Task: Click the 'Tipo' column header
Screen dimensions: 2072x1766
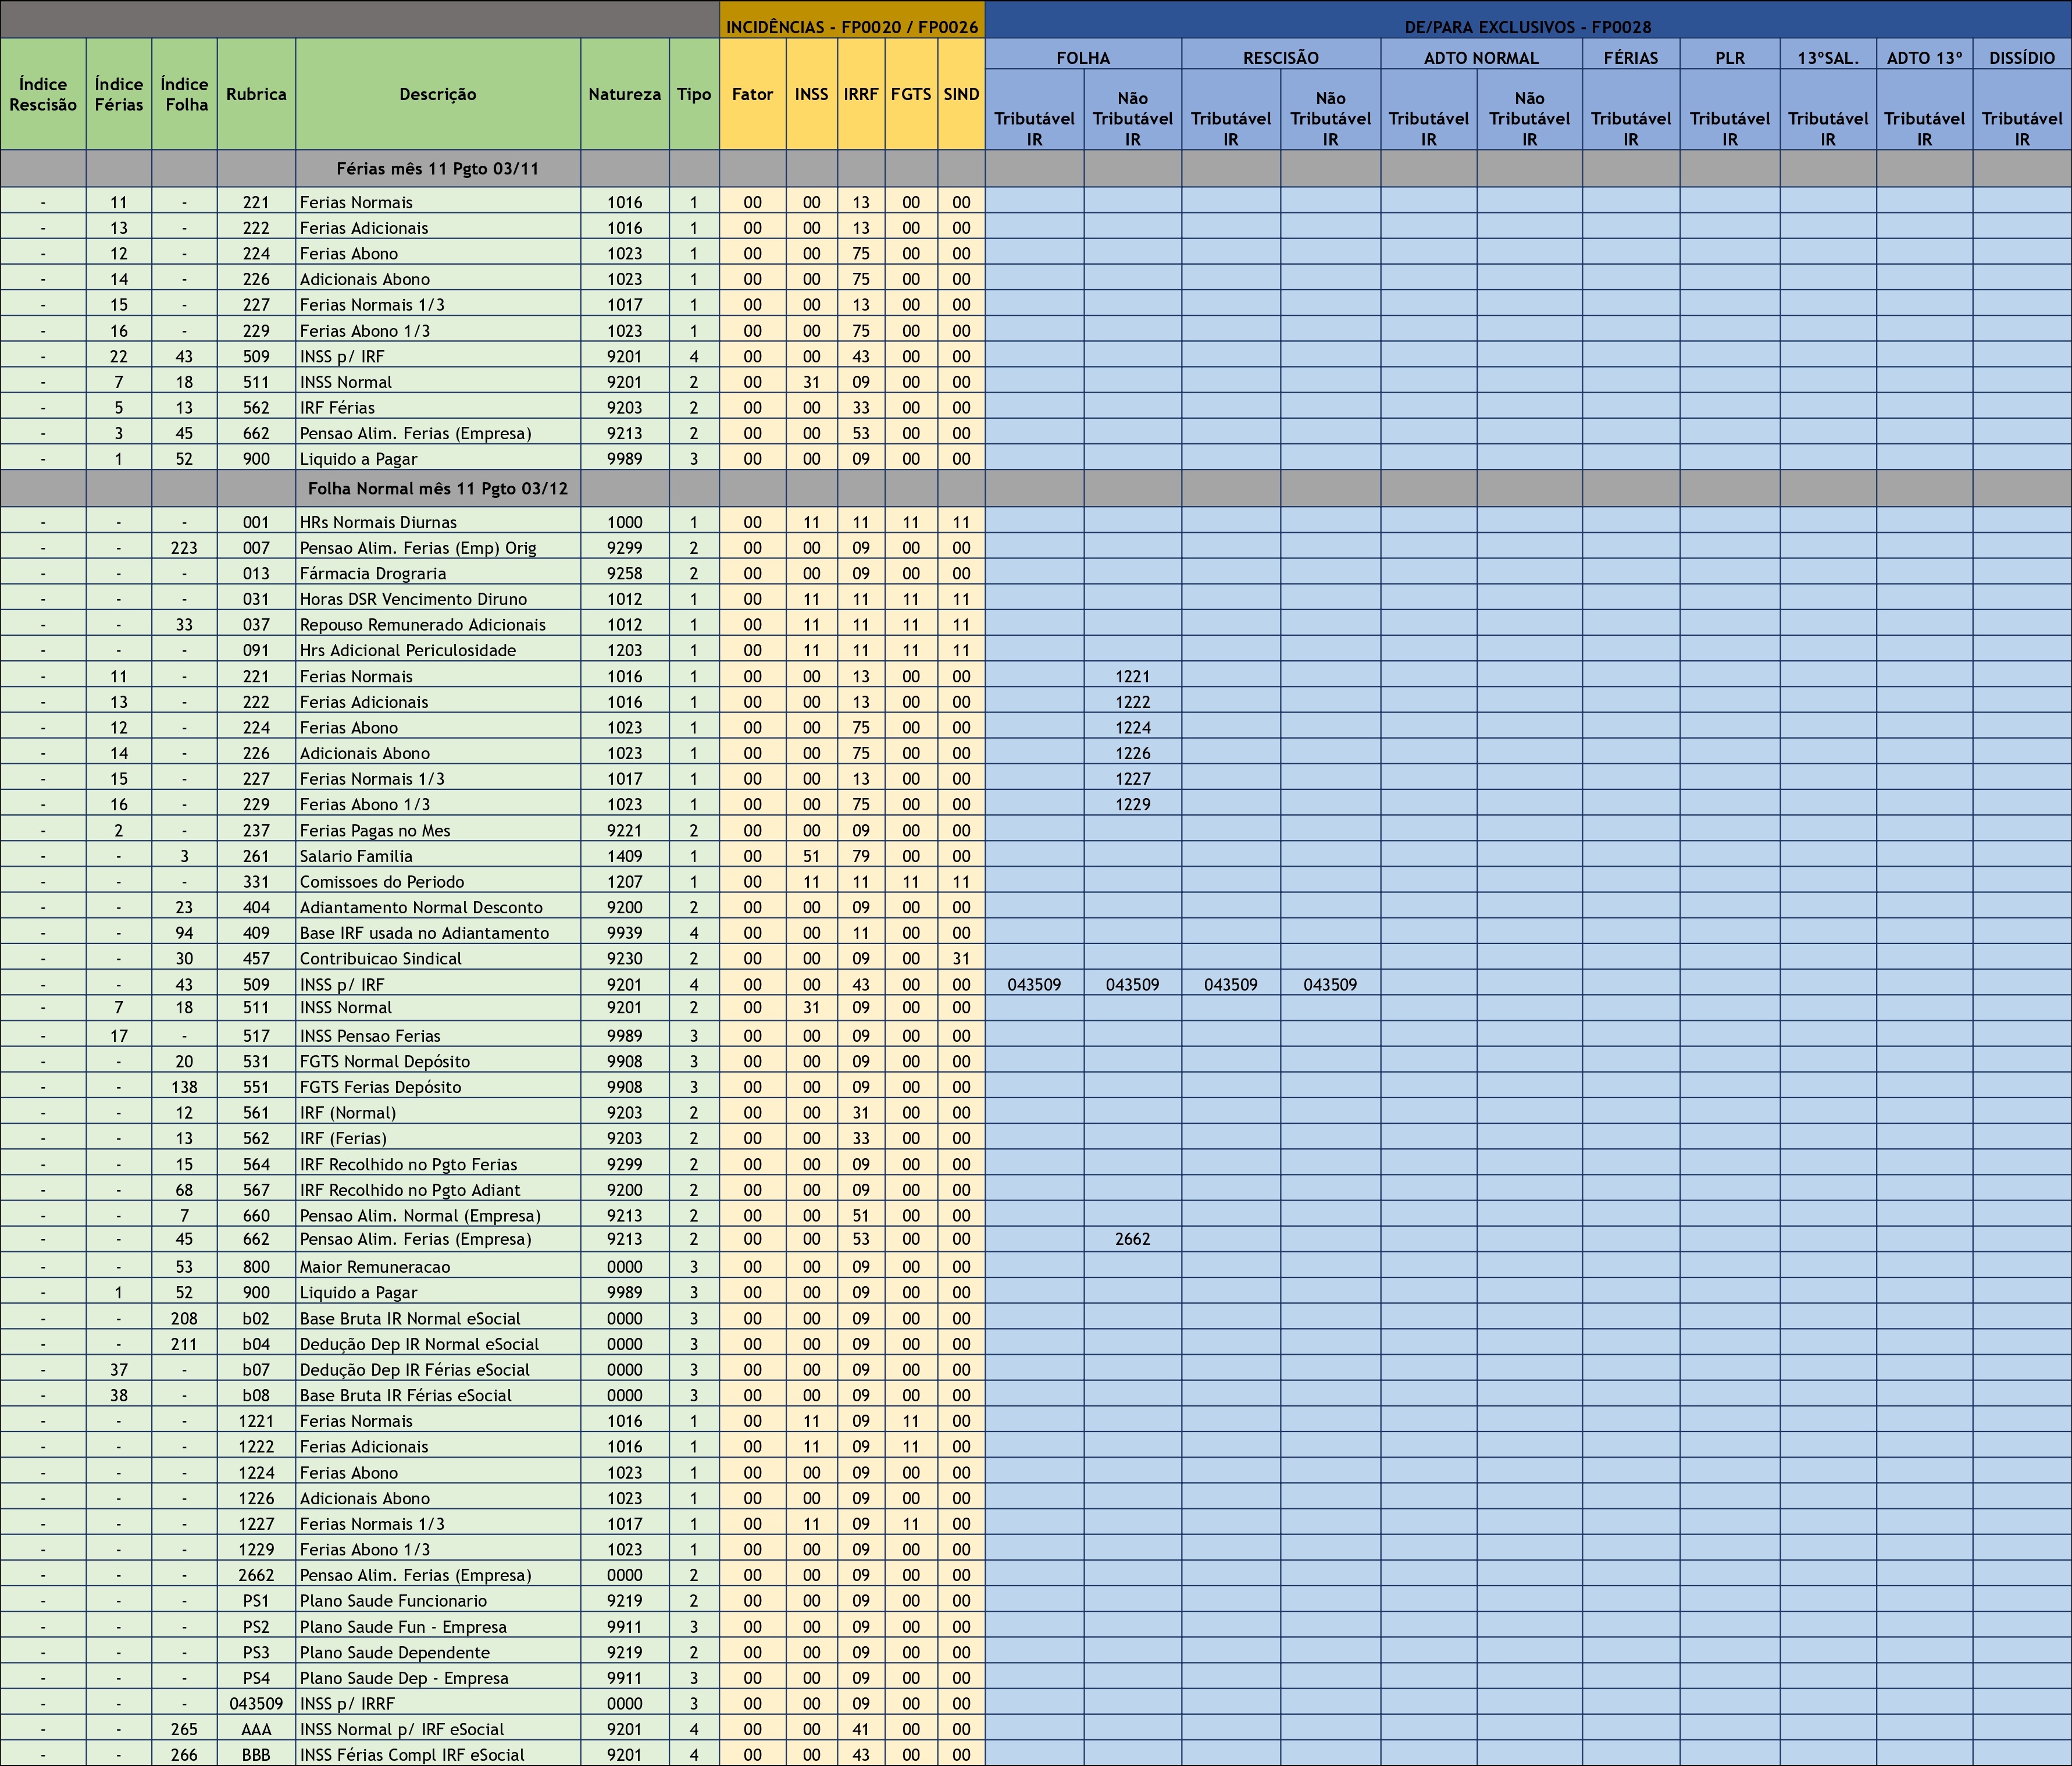Action: [694, 94]
